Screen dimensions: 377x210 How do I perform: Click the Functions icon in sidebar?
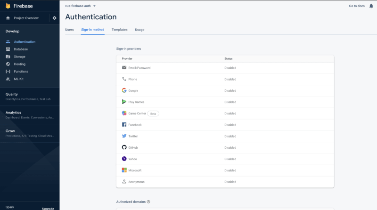pyautogui.click(x=8, y=72)
